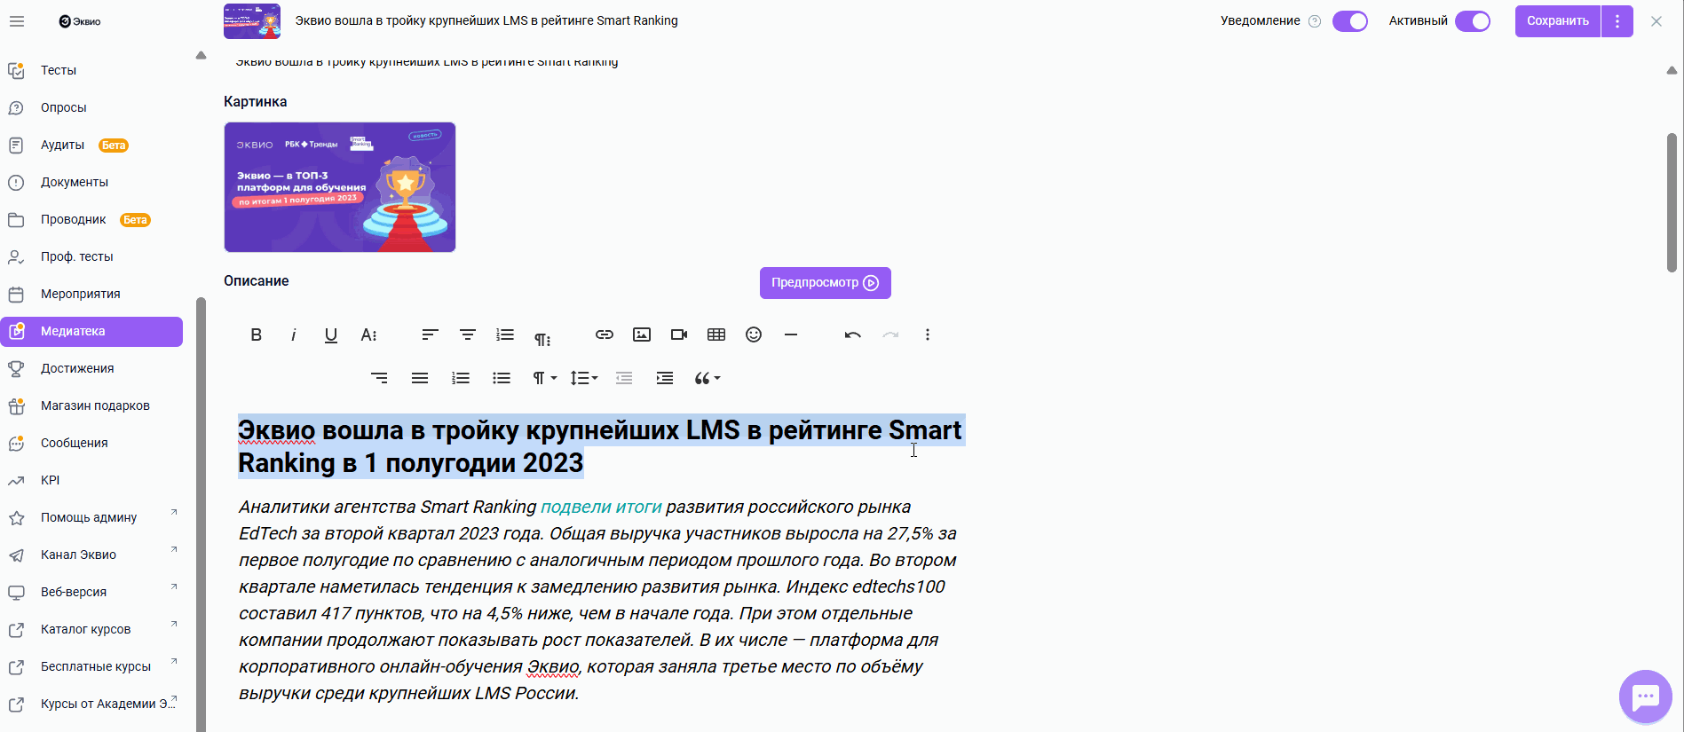Open the paragraph format dropdown
1684x732 pixels.
[x=544, y=378]
